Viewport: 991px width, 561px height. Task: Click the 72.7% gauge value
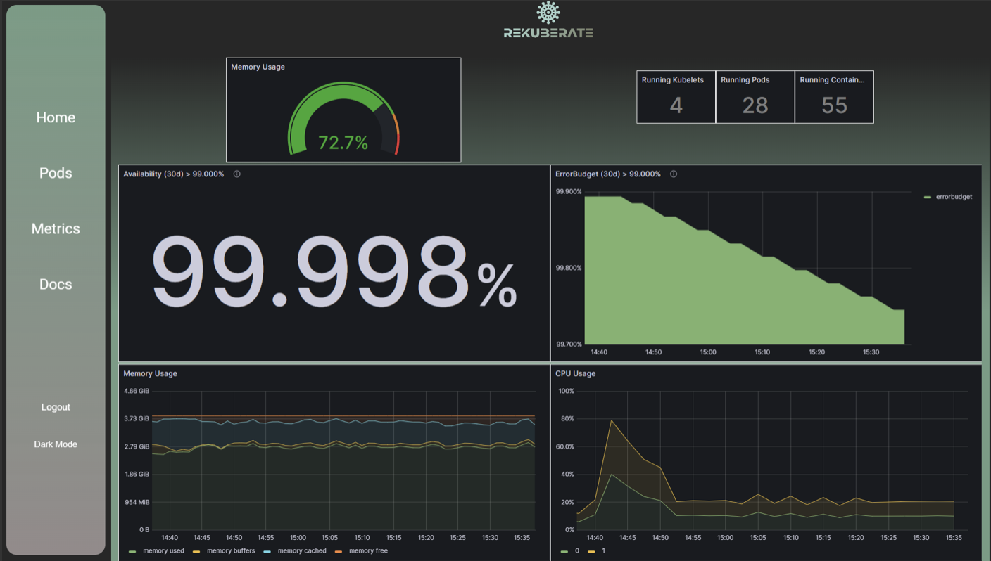pyautogui.click(x=343, y=143)
